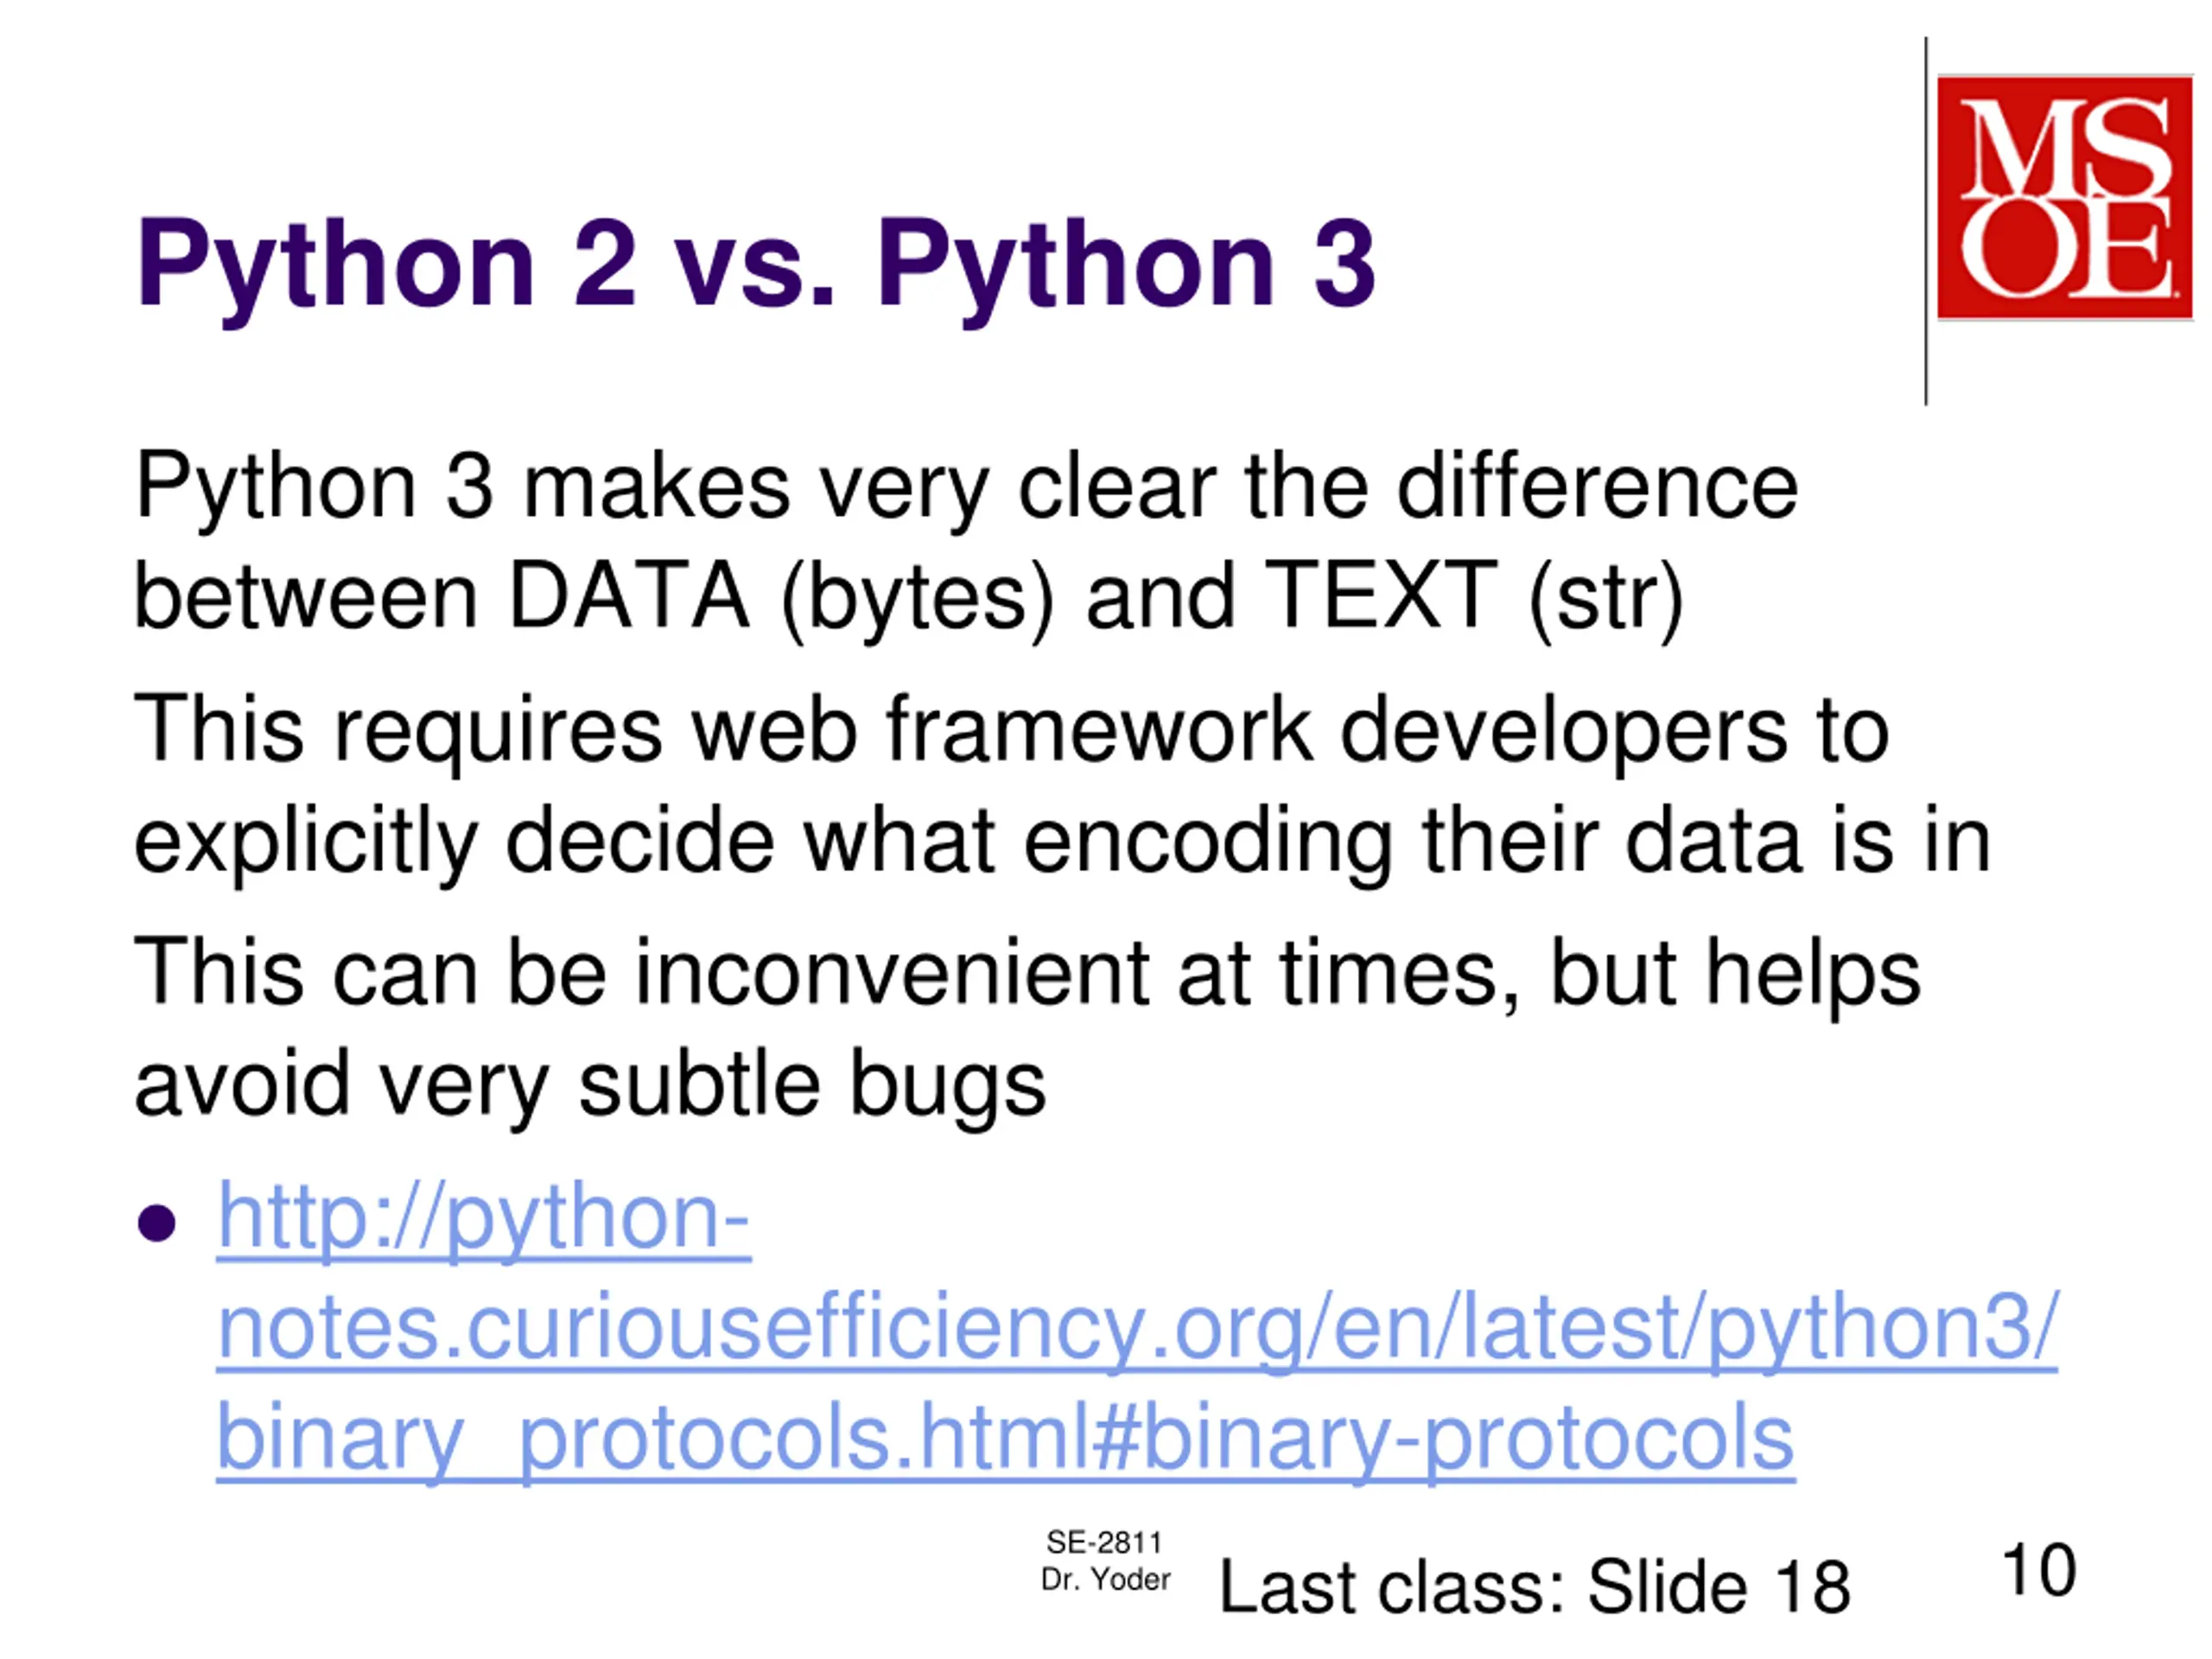Click the 'Last class: Slide 18' note

click(1535, 1587)
